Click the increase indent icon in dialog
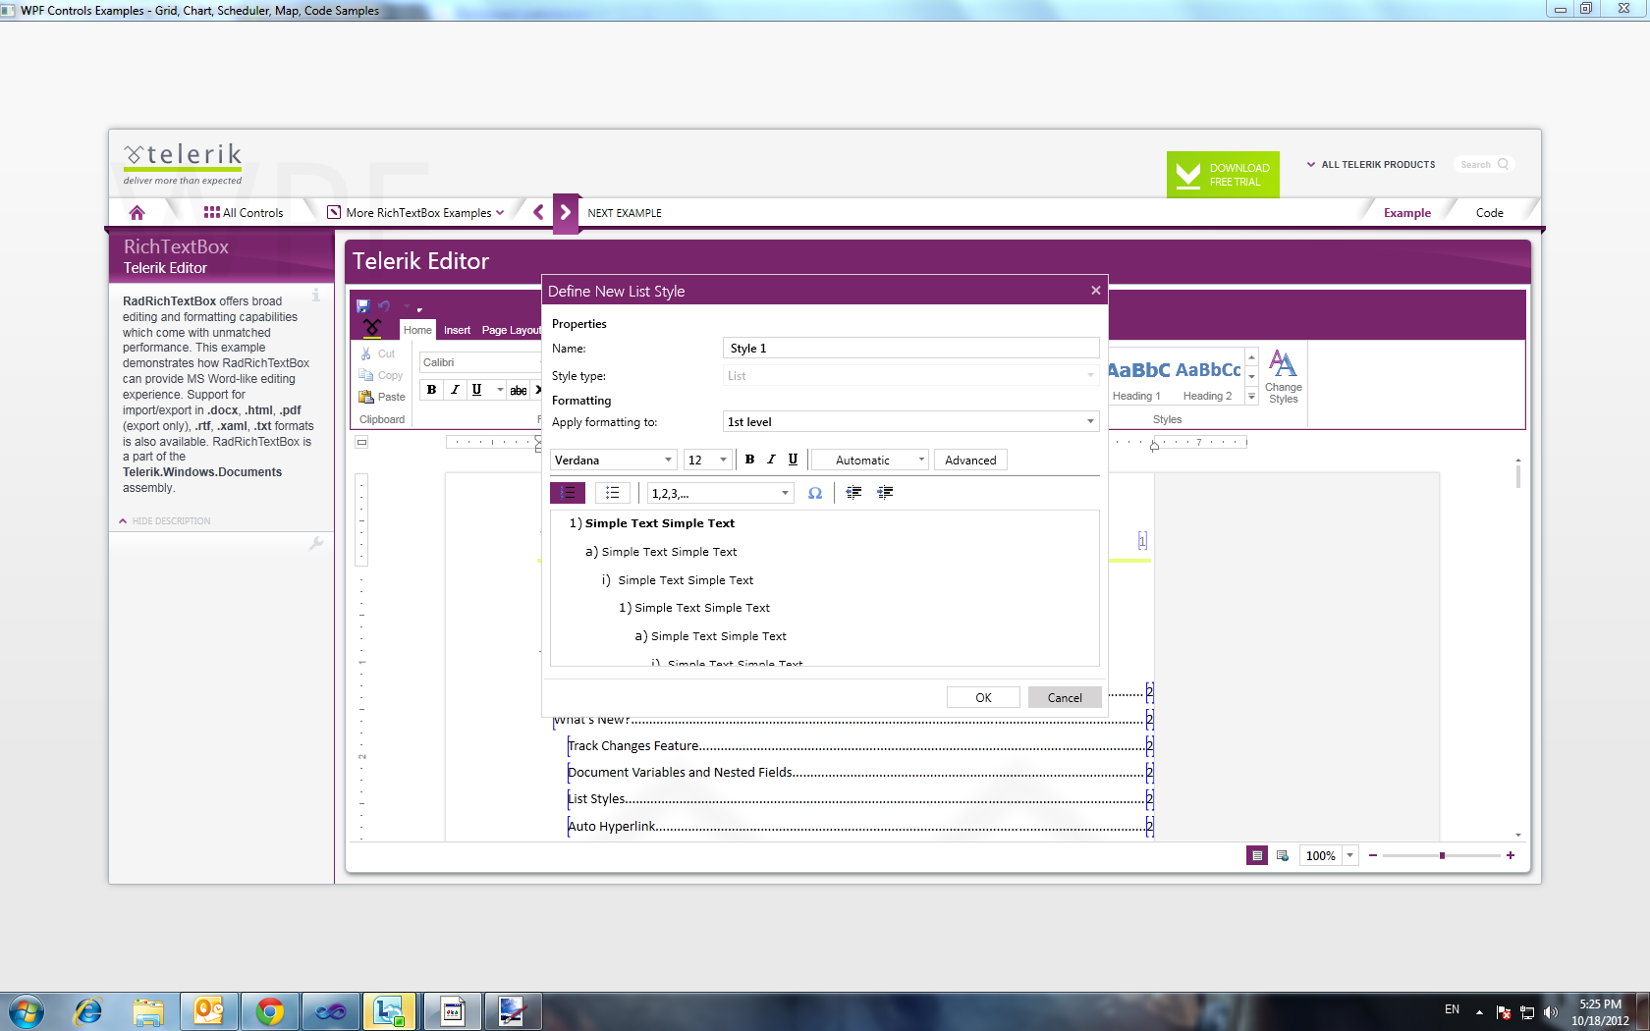This screenshot has height=1031, width=1650. [885, 493]
